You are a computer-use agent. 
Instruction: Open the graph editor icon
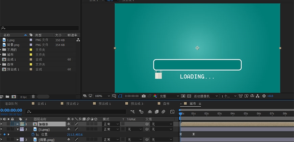pos(172,112)
